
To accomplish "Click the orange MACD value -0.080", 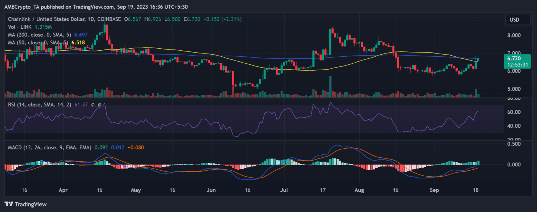I will point(136,148).
